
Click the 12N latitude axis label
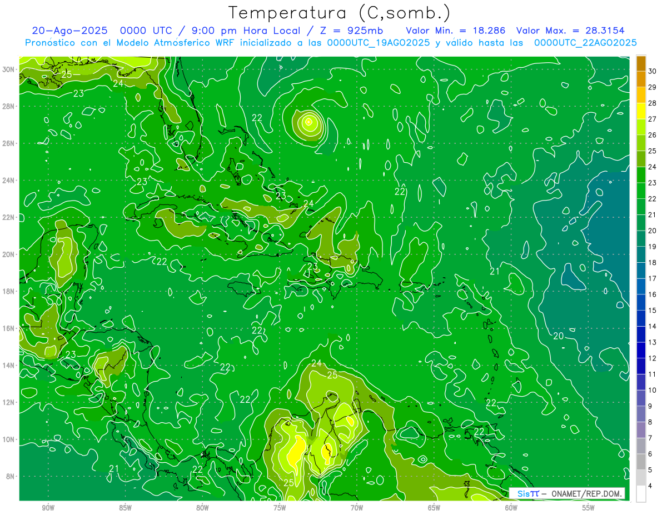coord(9,402)
